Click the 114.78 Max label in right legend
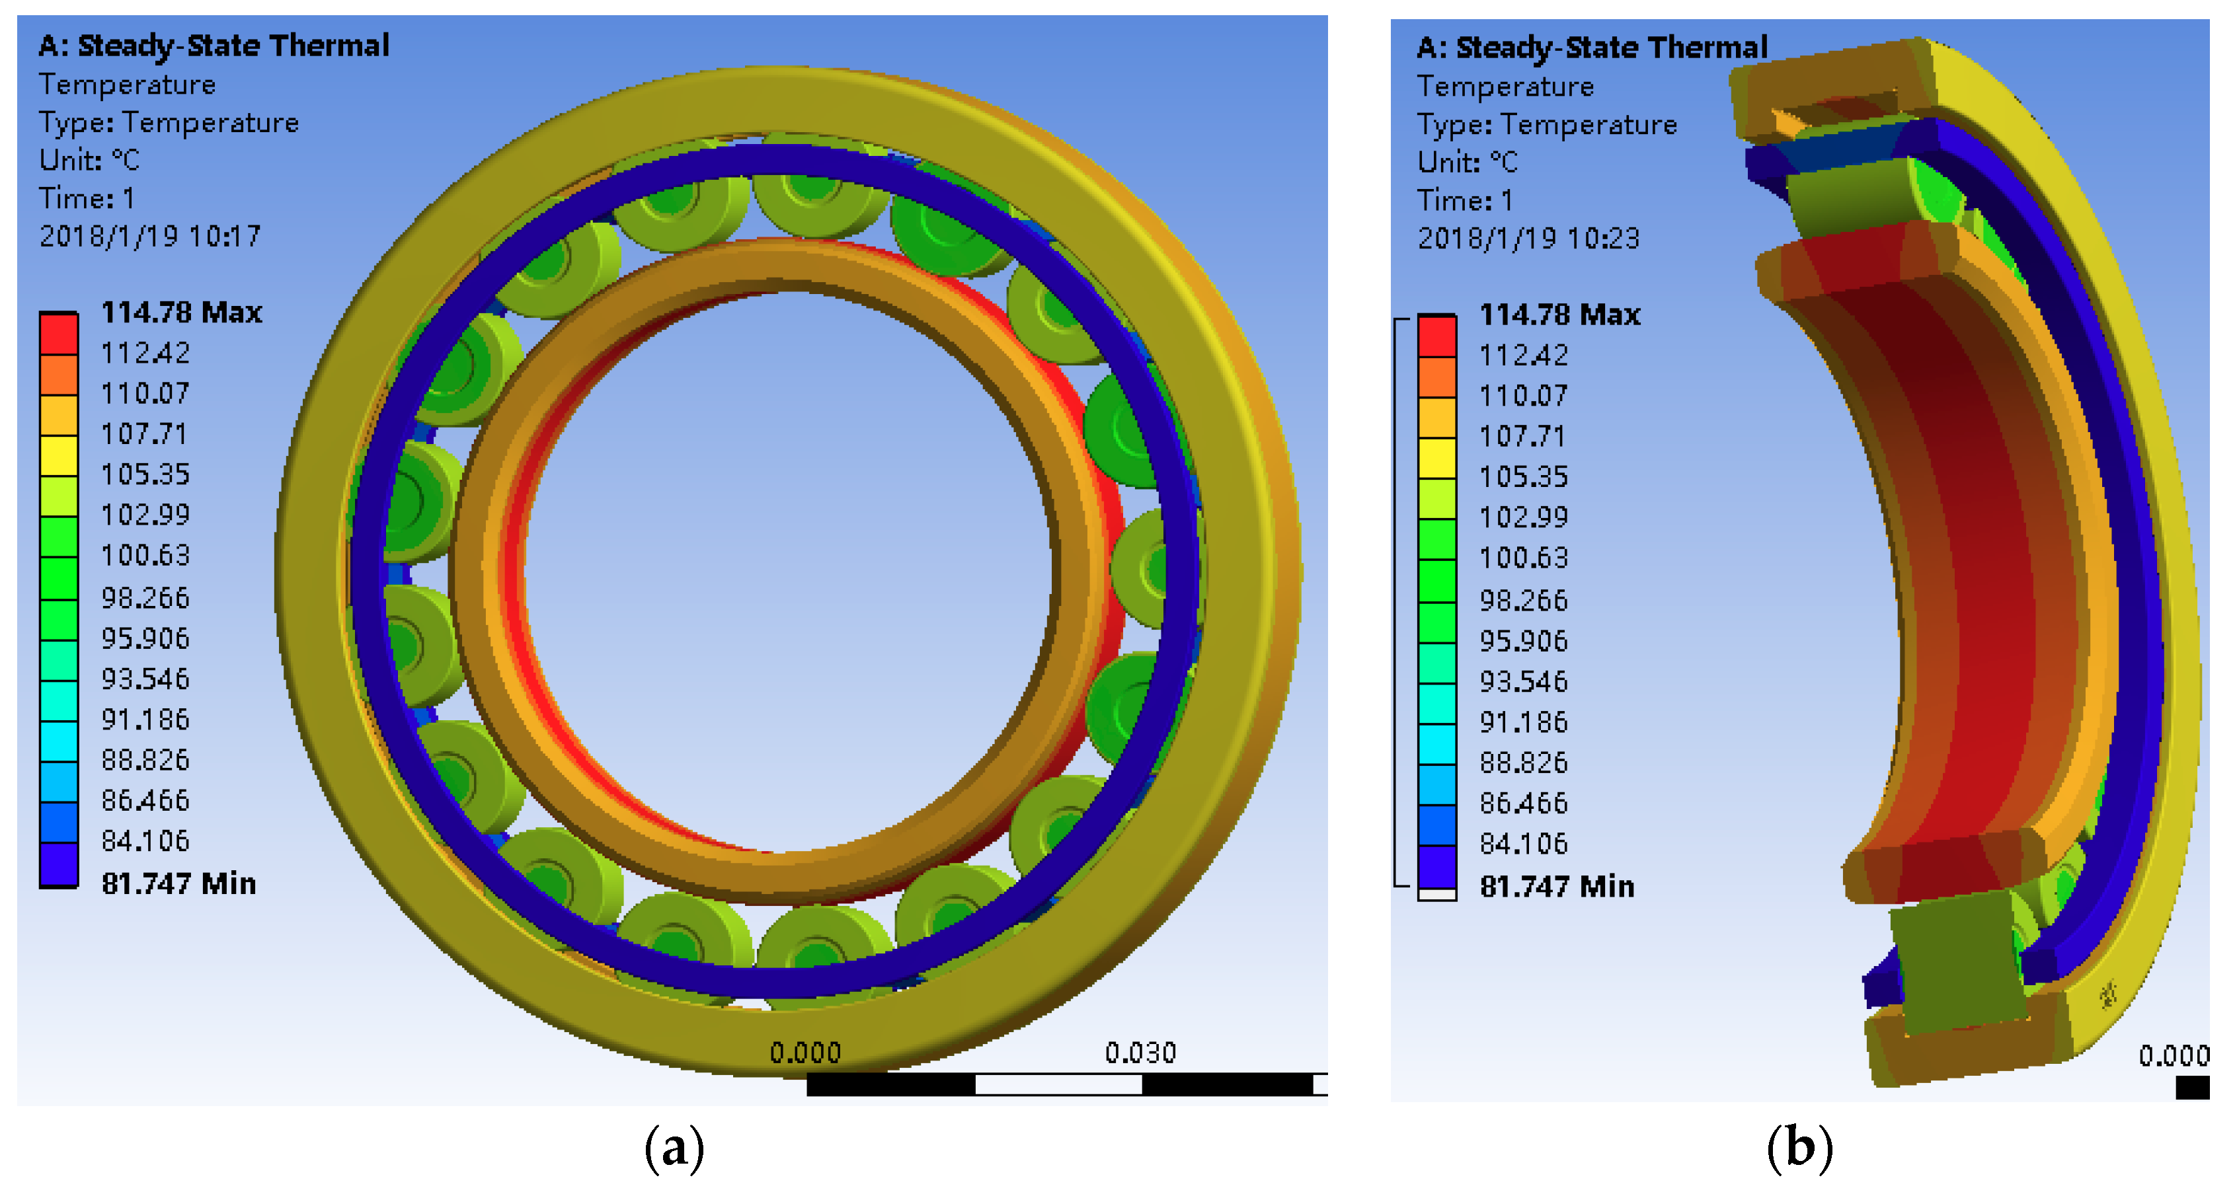 tap(1559, 315)
